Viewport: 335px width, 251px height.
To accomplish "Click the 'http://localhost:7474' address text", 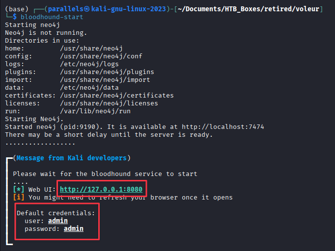I will pos(223,127).
